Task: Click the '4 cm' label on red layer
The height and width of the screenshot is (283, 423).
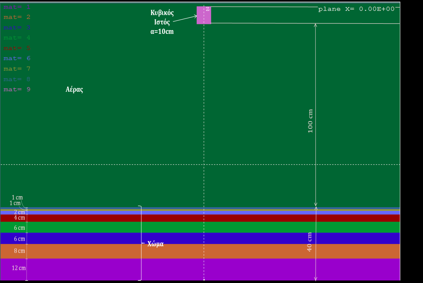Action: pos(19,217)
